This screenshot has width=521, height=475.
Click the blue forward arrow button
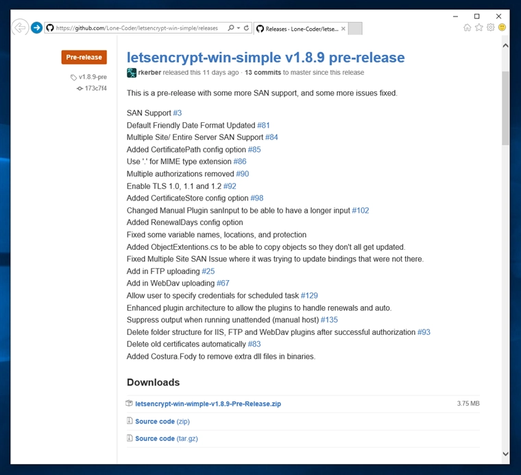coord(36,27)
